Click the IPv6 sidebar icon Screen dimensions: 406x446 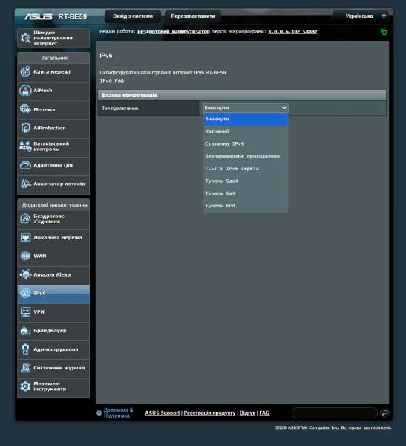(x=25, y=293)
